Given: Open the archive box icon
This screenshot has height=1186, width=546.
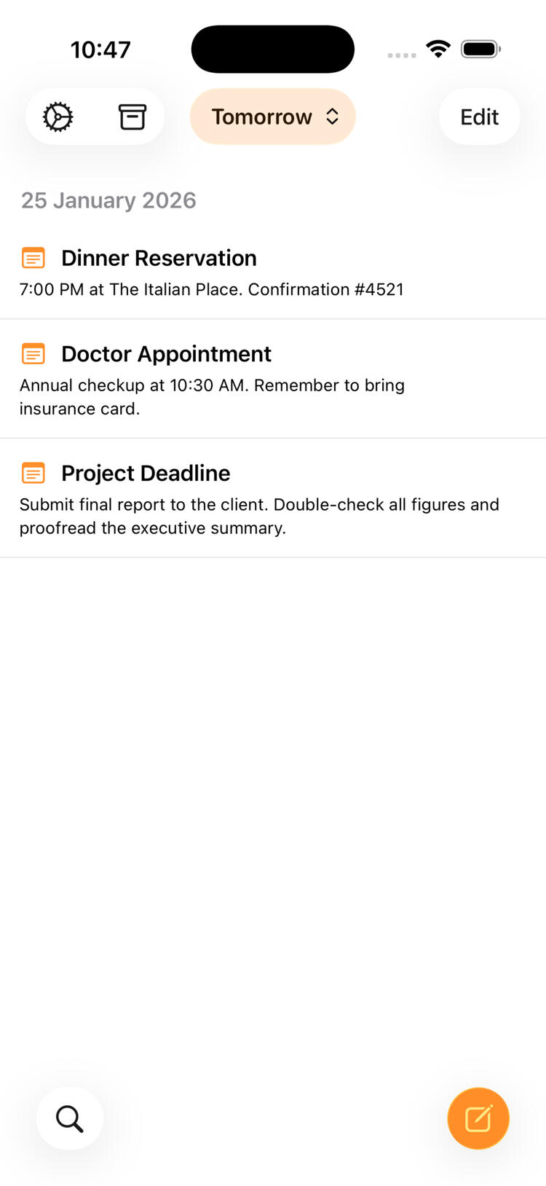Looking at the screenshot, I should pos(132,117).
